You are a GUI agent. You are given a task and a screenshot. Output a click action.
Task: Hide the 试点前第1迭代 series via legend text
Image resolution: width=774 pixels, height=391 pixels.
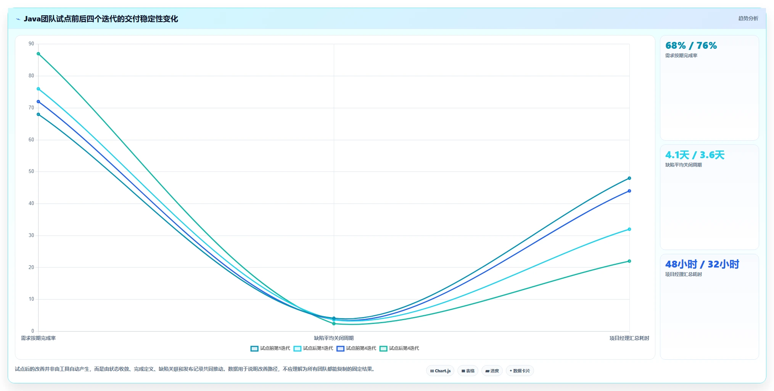(275, 348)
